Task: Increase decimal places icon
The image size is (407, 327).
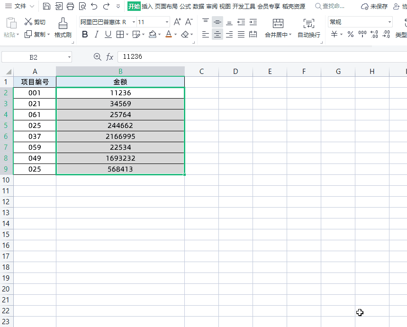Action: tap(374, 34)
